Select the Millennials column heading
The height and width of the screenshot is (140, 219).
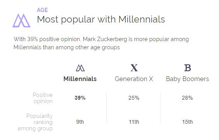click(x=80, y=79)
